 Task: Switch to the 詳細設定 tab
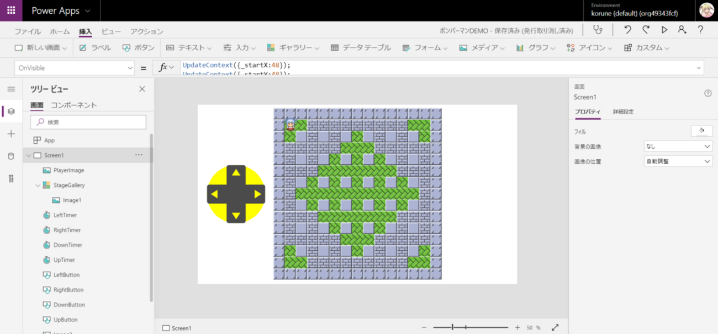[x=623, y=112]
